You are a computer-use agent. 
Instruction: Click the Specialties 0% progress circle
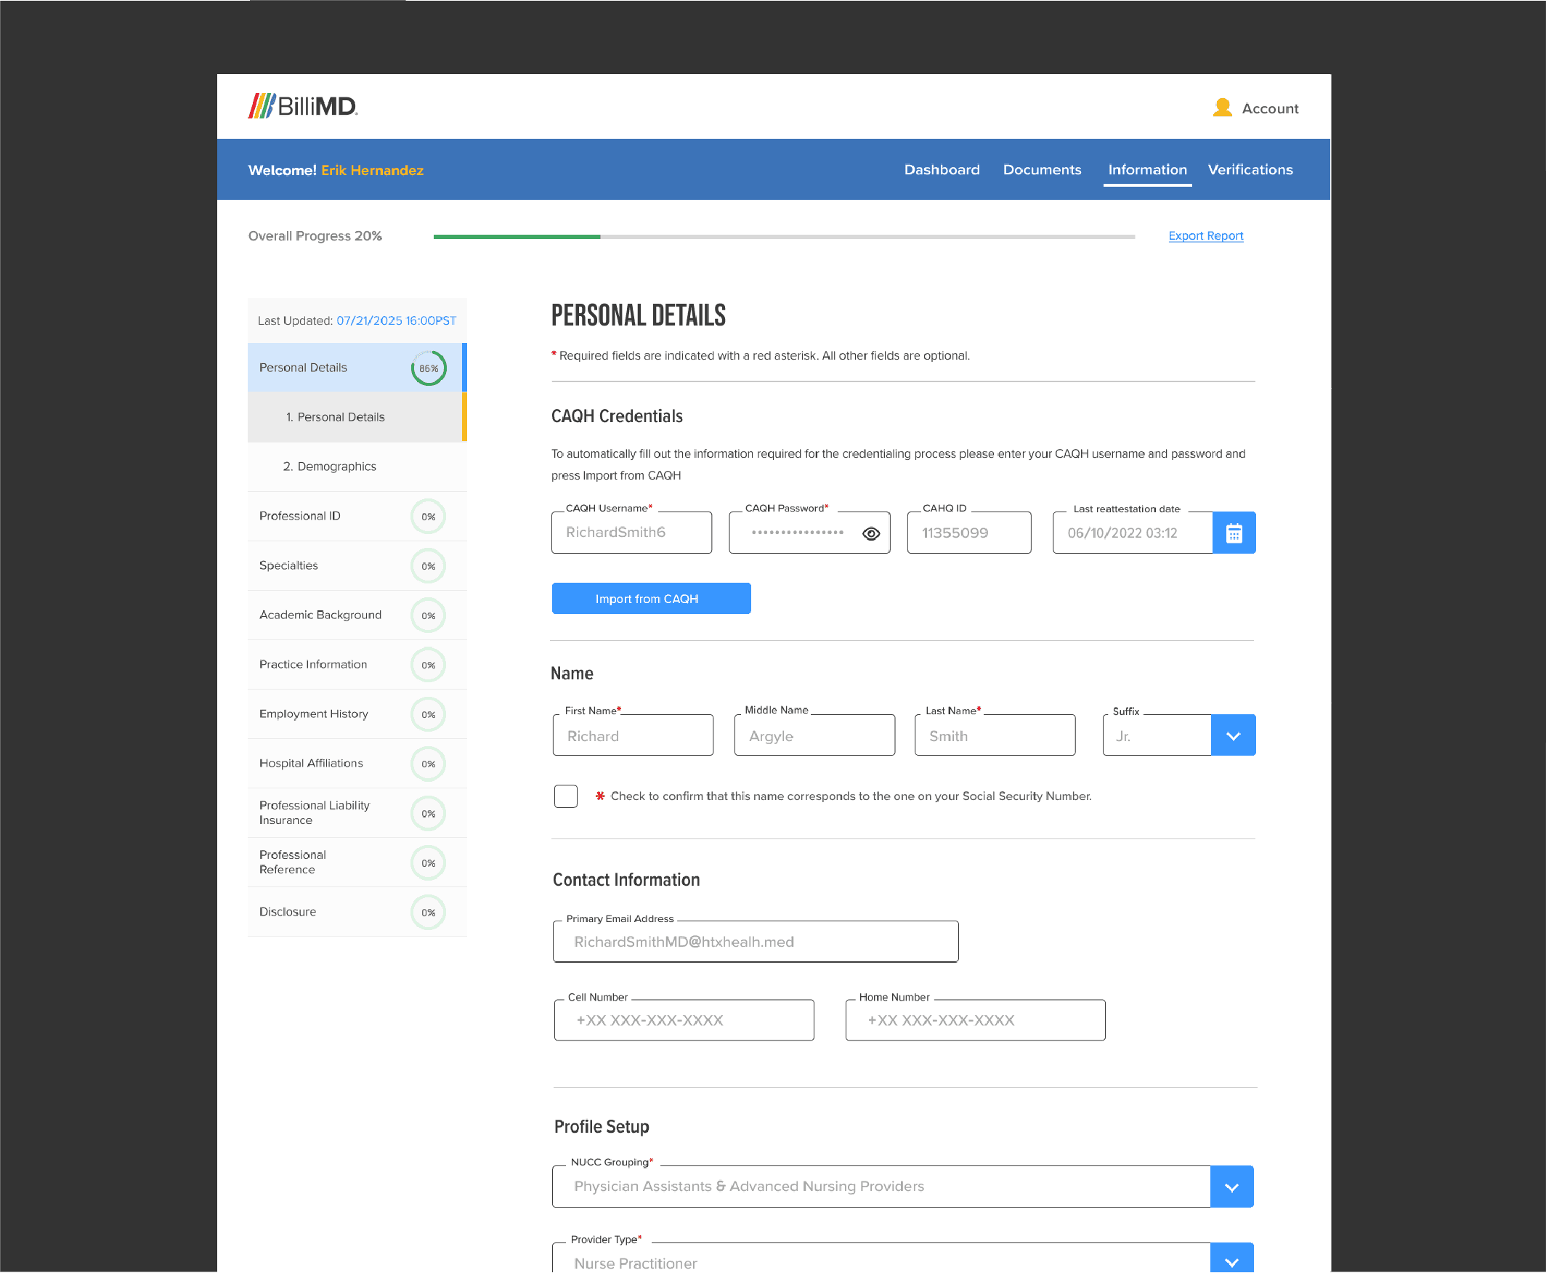(x=428, y=566)
